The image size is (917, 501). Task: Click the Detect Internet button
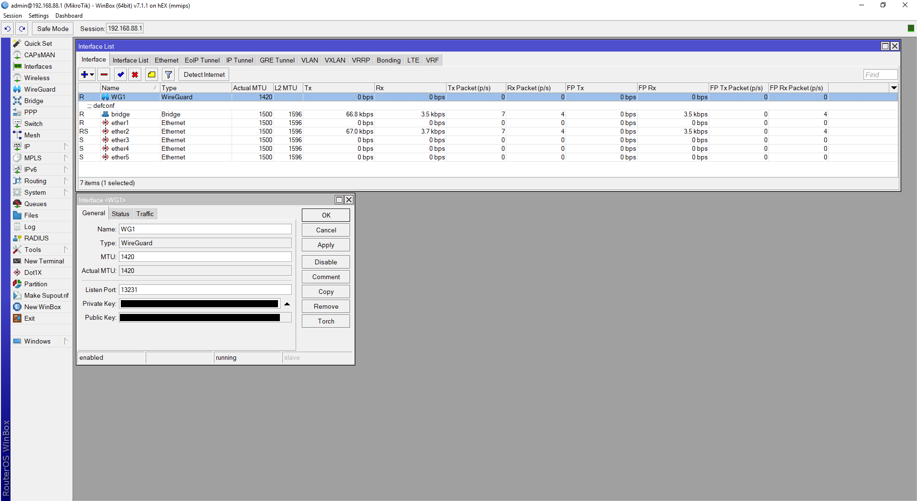pos(204,74)
